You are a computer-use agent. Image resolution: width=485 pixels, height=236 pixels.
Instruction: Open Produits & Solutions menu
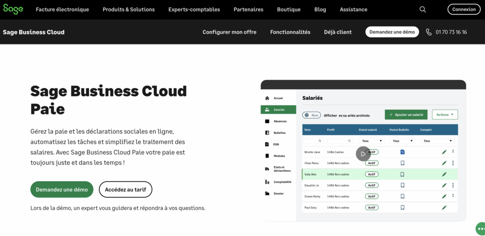pos(129,9)
